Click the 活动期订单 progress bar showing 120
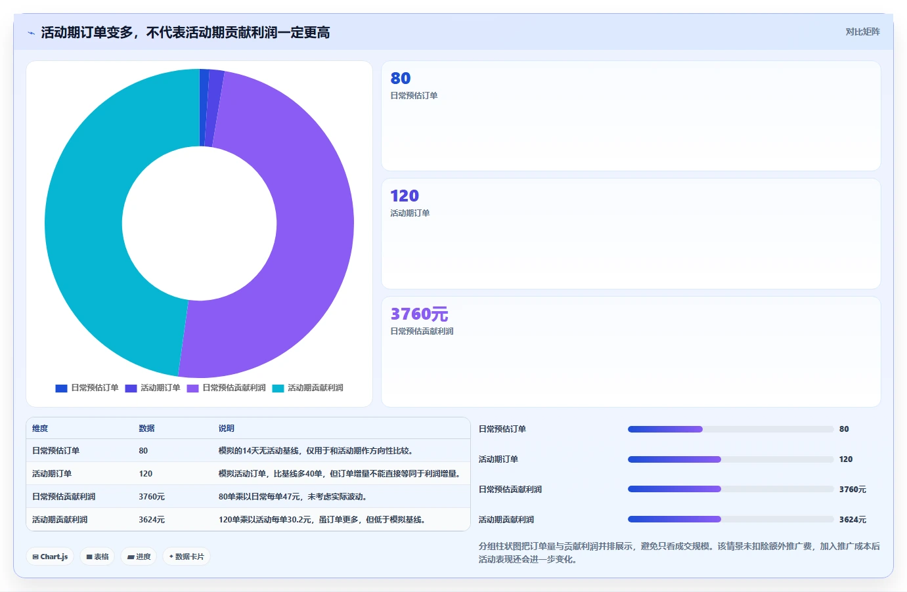This screenshot has height=592, width=907. coord(730,459)
